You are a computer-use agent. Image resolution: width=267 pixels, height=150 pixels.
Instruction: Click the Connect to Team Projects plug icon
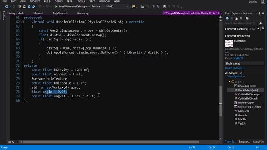(241, 18)
